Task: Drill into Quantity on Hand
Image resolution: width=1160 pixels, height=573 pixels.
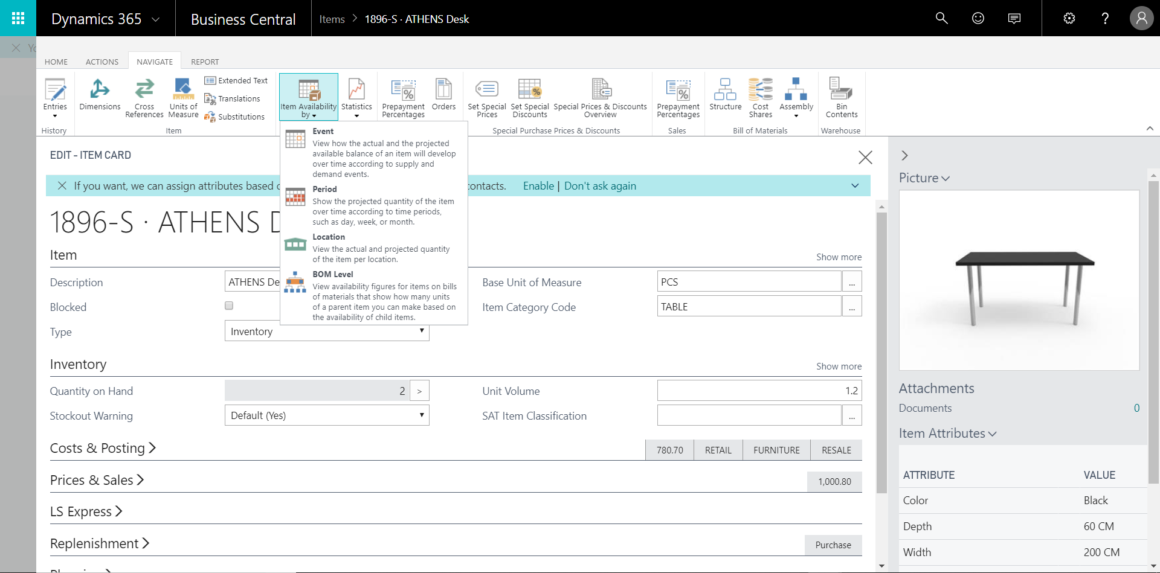Action: (419, 391)
